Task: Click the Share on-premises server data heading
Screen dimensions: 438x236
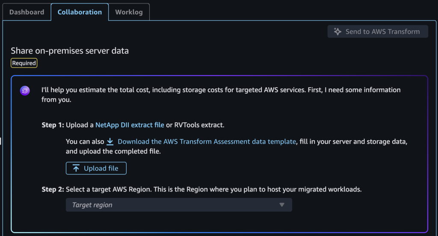Action: 70,51
